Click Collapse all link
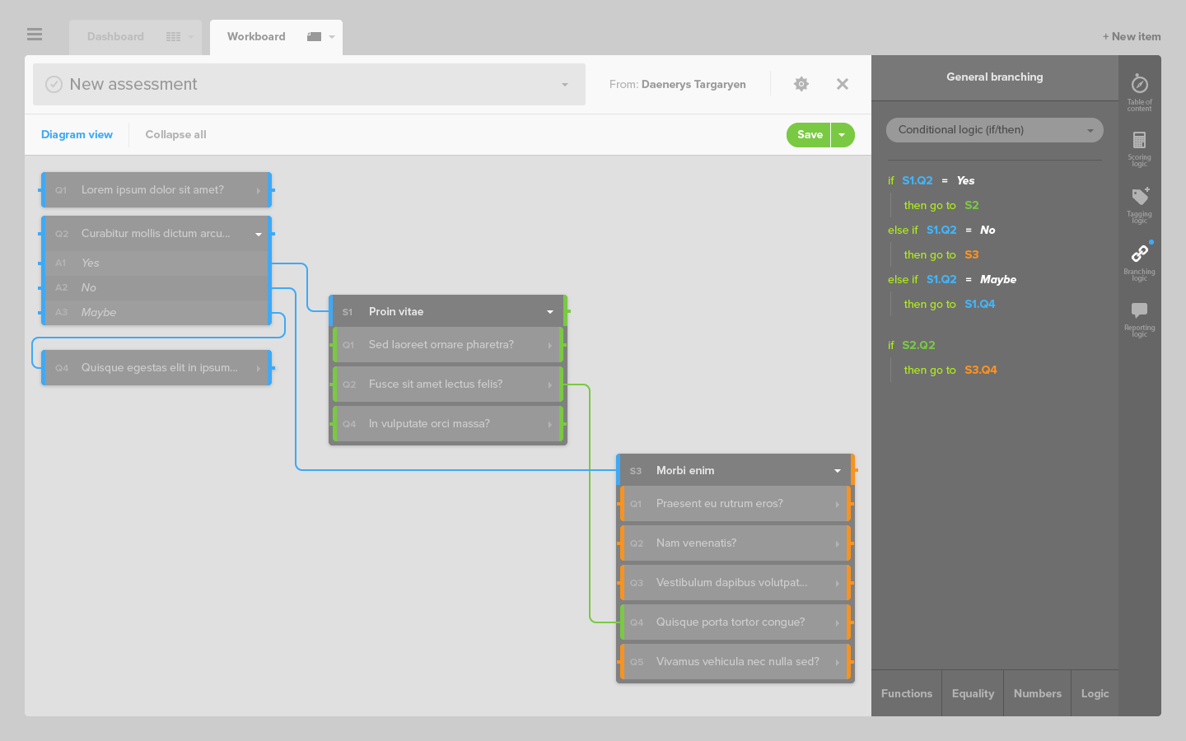The height and width of the screenshot is (741, 1186). pyautogui.click(x=175, y=135)
